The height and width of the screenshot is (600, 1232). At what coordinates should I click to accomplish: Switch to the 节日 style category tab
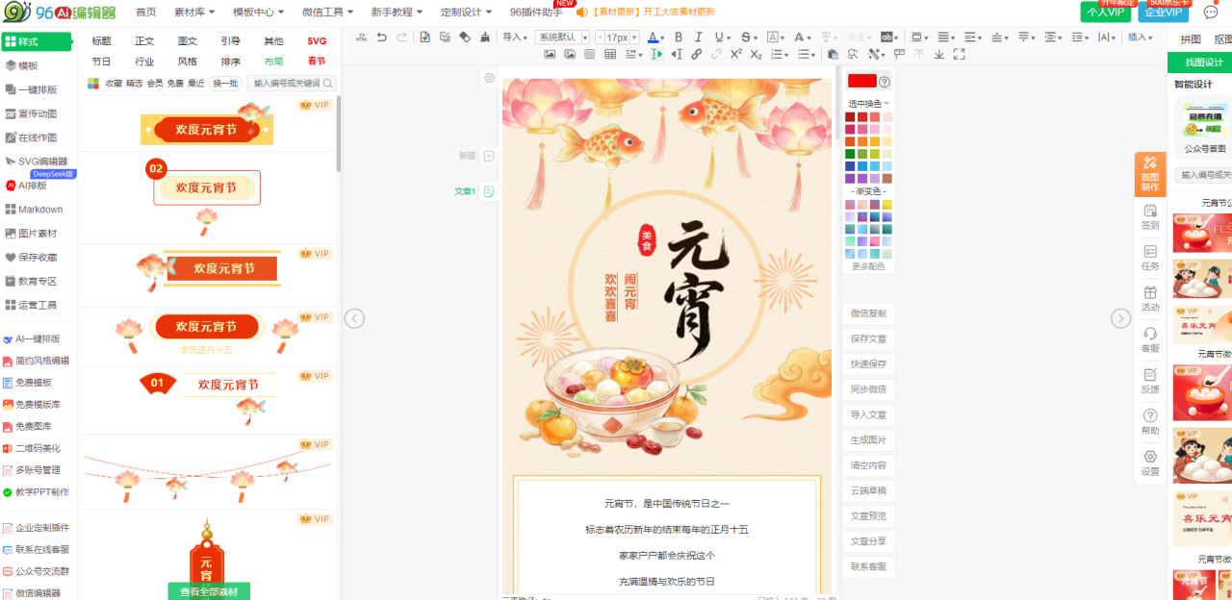101,62
